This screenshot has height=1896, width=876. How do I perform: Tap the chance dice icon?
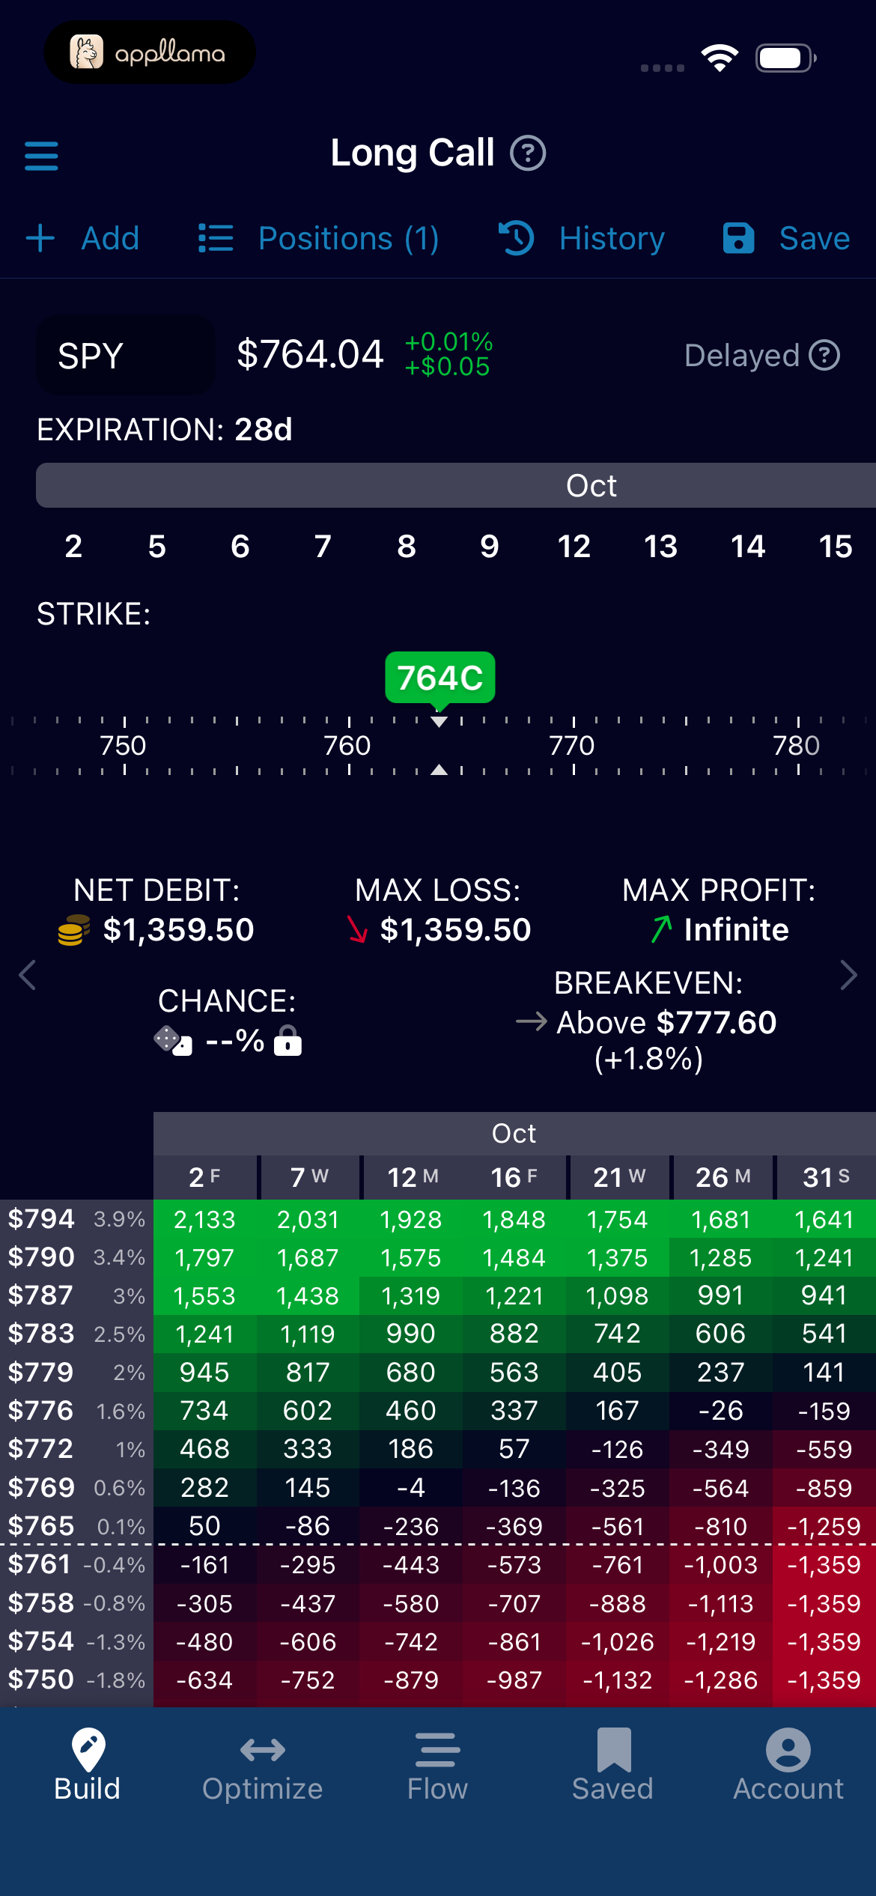pyautogui.click(x=173, y=1041)
